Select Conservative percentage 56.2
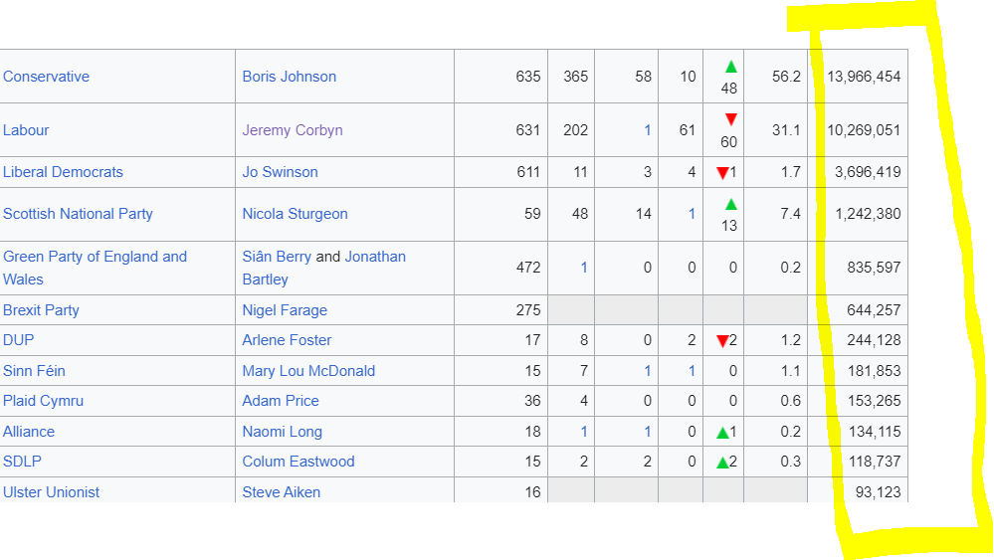 [x=786, y=77]
